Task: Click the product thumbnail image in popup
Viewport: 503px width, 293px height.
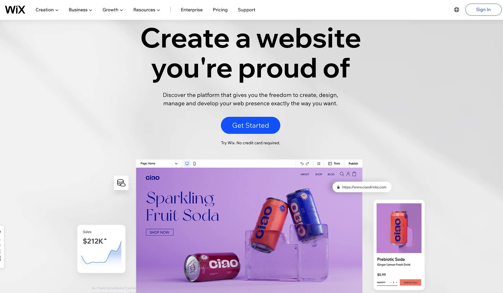Action: coord(399,228)
